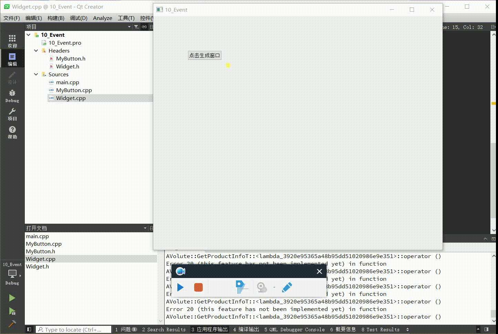Screen dimensions: 498x334
Task: Click the Type to locate search field
Action: coord(74,330)
